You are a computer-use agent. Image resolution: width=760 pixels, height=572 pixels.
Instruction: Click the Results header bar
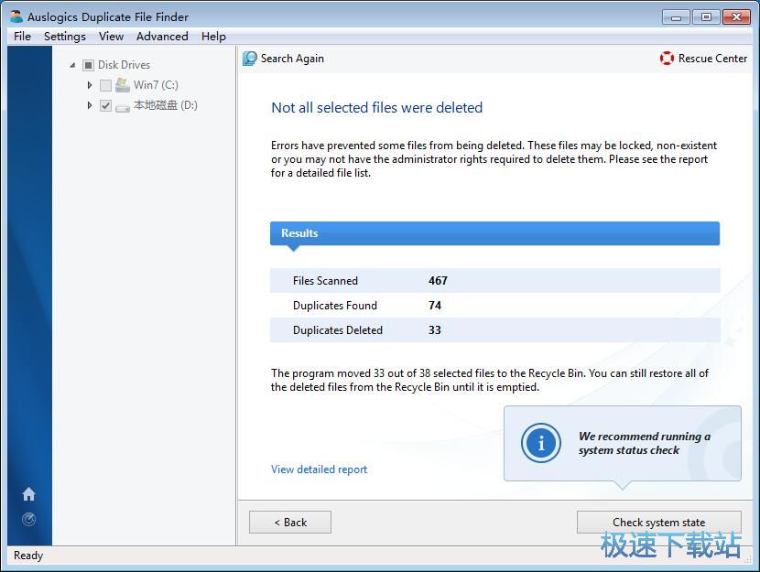(x=494, y=233)
